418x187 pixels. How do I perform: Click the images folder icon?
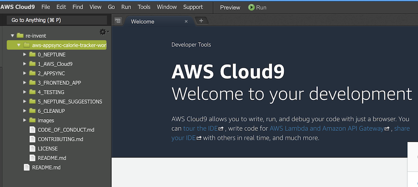pyautogui.click(x=33, y=120)
